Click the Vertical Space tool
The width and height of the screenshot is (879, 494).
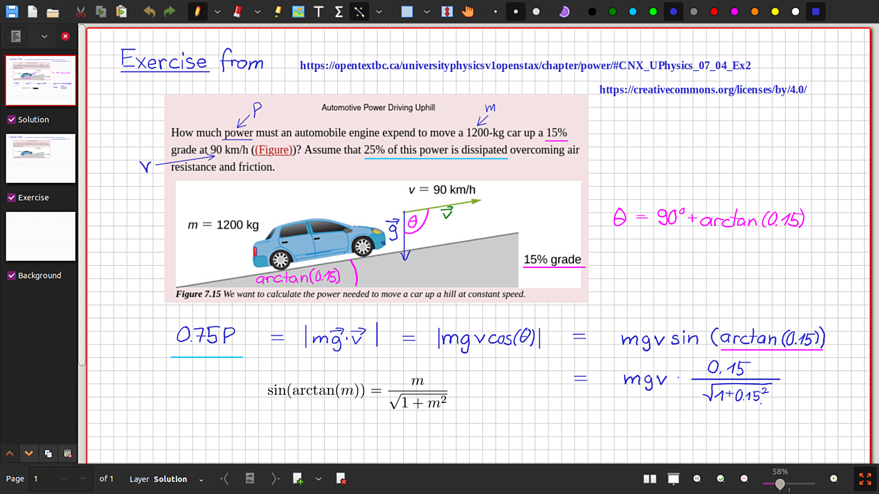[447, 12]
